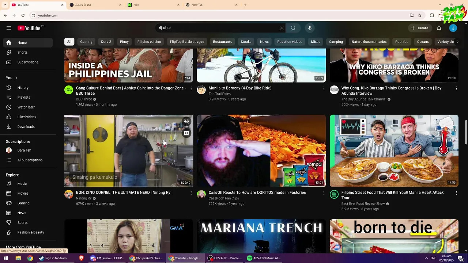Viewport: 468px width, 263px height.
Task: Open the notifications bell
Action: click(x=439, y=28)
